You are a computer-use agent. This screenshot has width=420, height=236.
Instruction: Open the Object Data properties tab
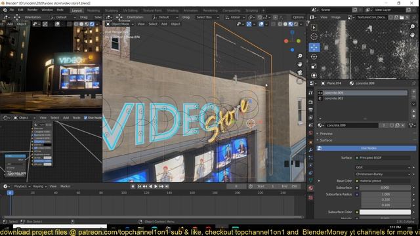(310, 180)
